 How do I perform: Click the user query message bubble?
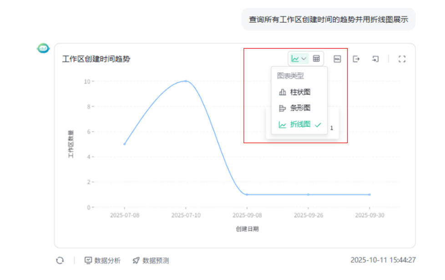(x=328, y=20)
